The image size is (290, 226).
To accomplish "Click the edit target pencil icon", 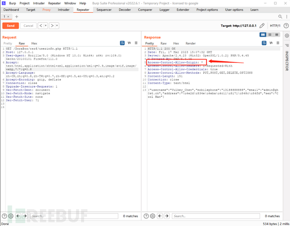I will point(262,26).
